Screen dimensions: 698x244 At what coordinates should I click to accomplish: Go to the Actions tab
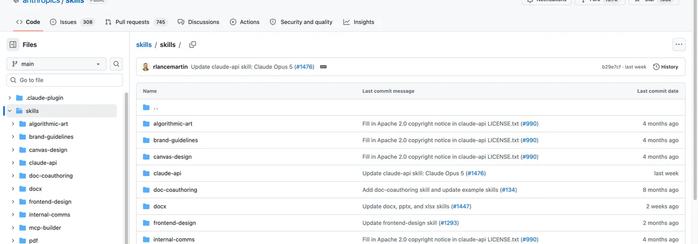click(x=244, y=22)
